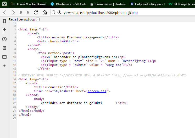Open the History panel
Viewport: 195px width, 138px height.
pyautogui.click(x=4, y=39)
